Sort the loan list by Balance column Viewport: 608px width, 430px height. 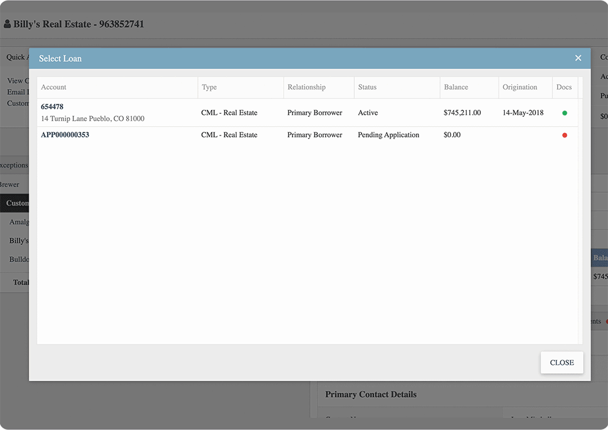pos(455,87)
